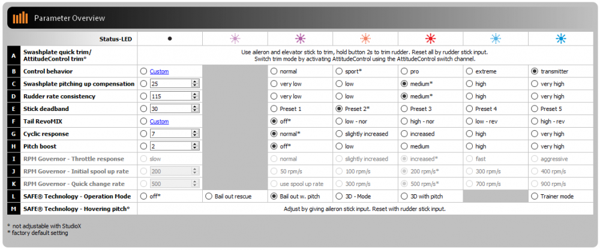Open Custom link for Control behavior

(159, 71)
